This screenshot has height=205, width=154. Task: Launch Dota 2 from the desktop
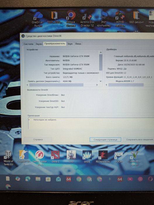click(x=56, y=156)
